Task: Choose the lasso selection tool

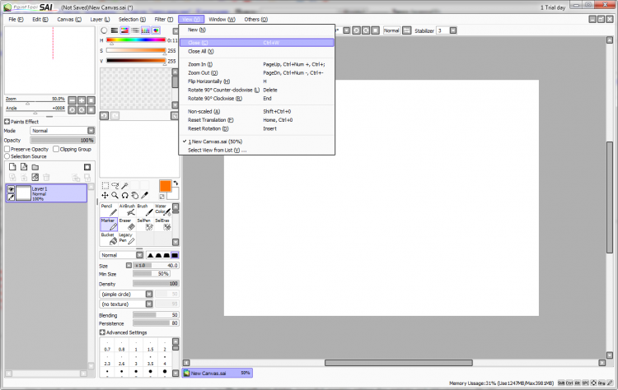Action: tap(115, 185)
